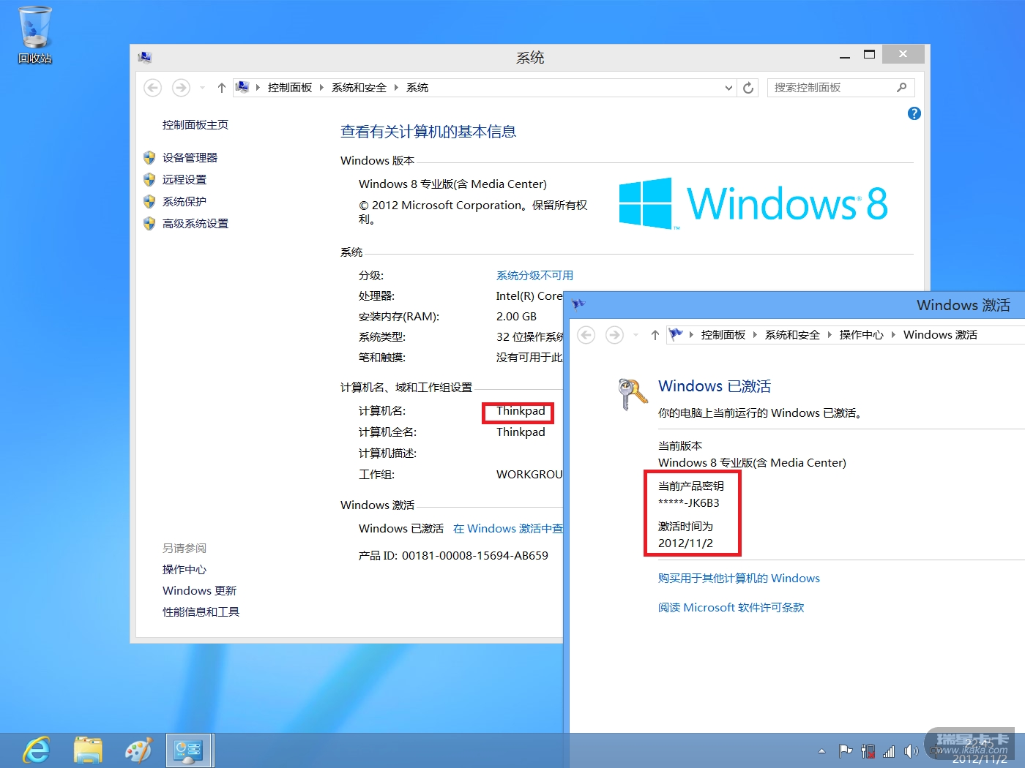Select 系统和安全 in System window breadcrumb
The width and height of the screenshot is (1025, 768).
[359, 88]
